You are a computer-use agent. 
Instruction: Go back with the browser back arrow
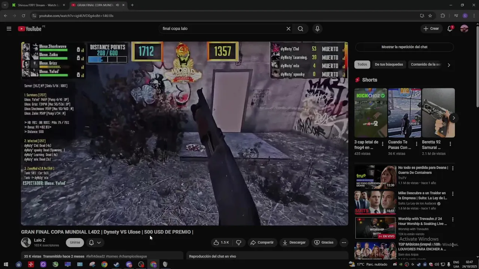pyautogui.click(x=5, y=16)
